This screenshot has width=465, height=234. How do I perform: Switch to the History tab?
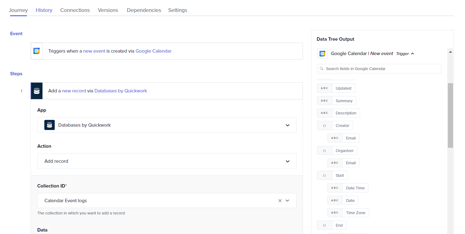(x=44, y=10)
